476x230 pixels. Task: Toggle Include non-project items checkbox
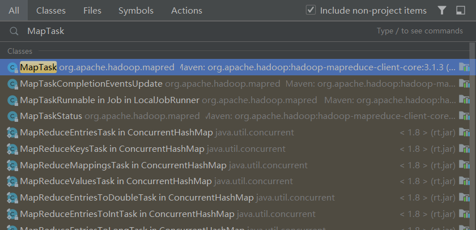[311, 10]
